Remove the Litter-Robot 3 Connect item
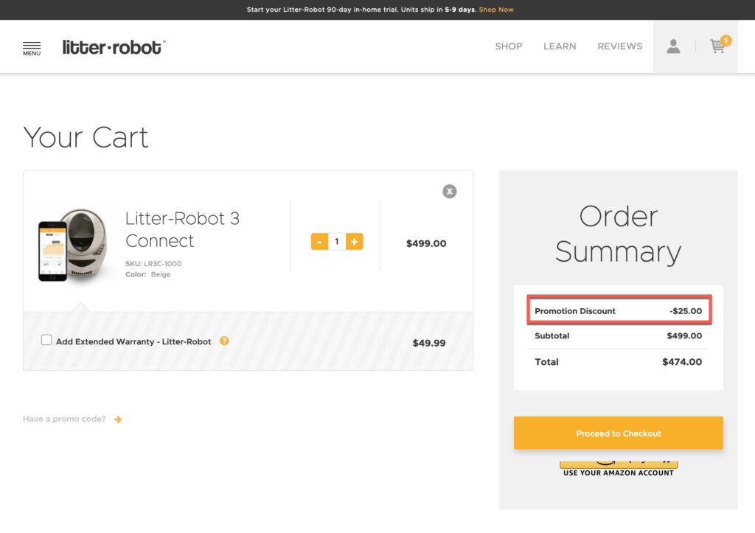755x533 pixels. click(x=449, y=191)
